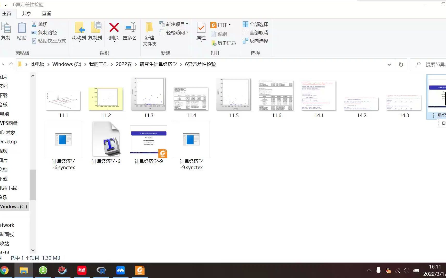
Task: Select the 计量经济学-6.synctex file
Action: pyautogui.click(x=63, y=145)
